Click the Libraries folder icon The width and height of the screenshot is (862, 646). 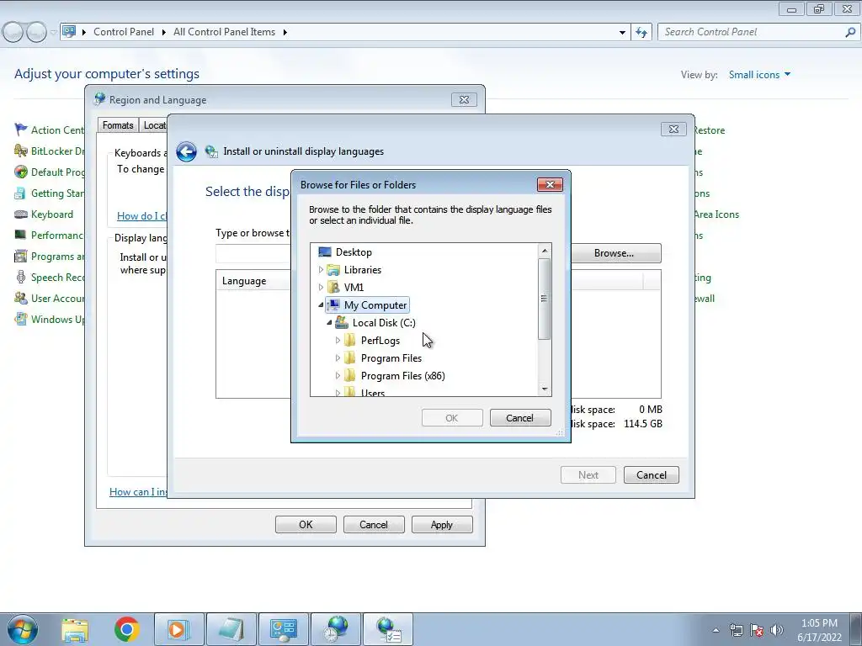click(333, 270)
